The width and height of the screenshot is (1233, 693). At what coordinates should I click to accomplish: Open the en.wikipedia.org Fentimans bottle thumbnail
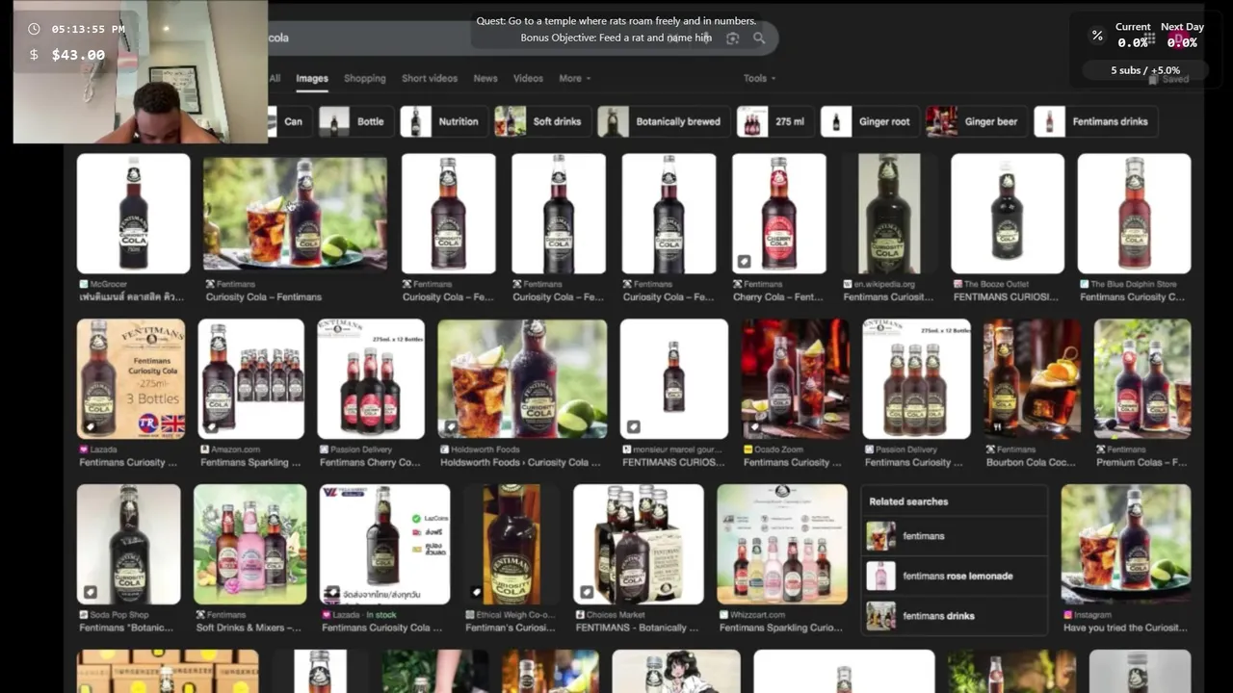coord(887,214)
